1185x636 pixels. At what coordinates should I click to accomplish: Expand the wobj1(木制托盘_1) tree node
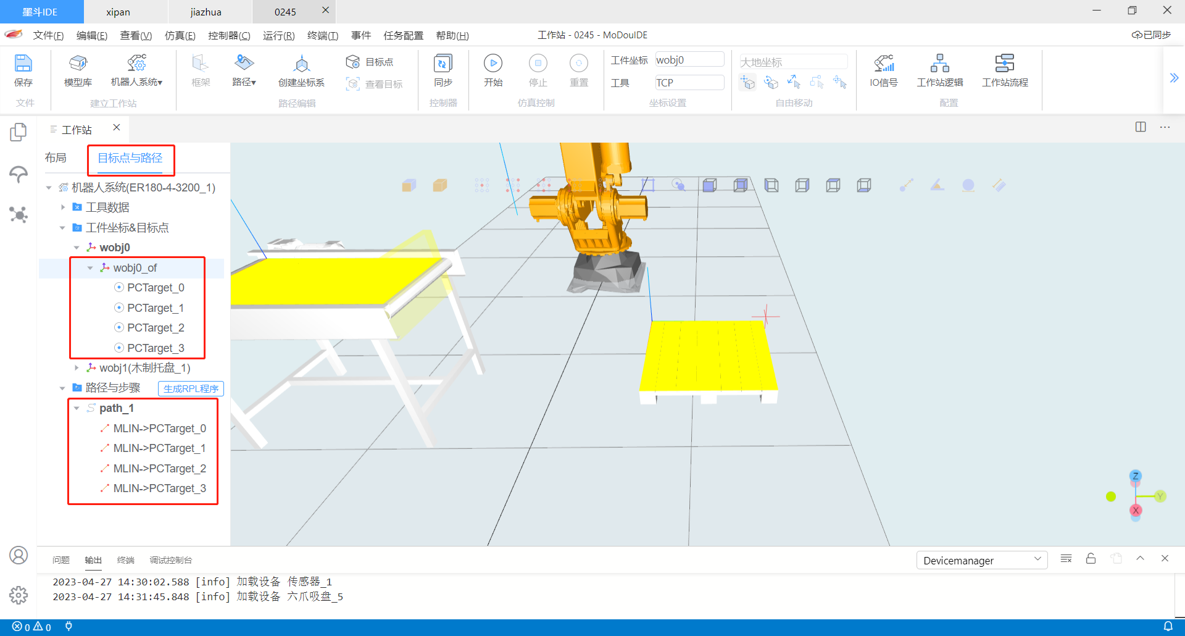click(x=77, y=368)
